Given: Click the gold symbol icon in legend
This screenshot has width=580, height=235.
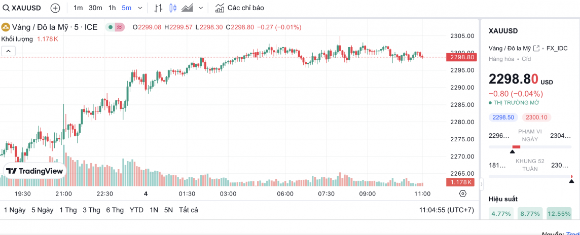Looking at the screenshot, I should tap(6, 27).
